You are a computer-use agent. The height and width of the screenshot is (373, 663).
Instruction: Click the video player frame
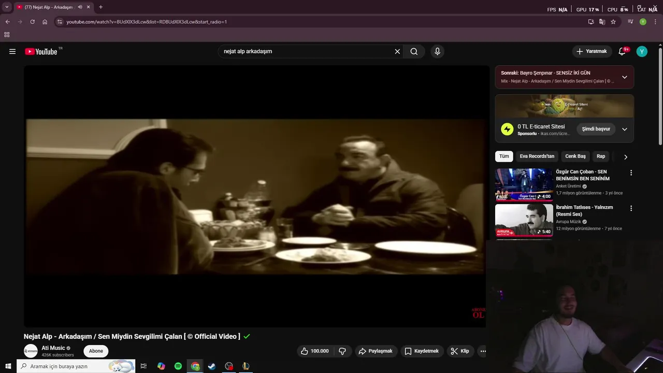(x=256, y=196)
